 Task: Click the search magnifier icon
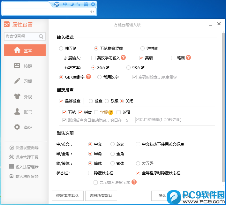(x=41, y=36)
